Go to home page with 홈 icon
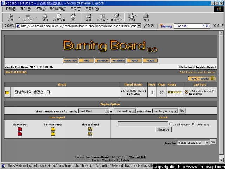This screenshot has width=225, height=169. (x=73, y=18)
